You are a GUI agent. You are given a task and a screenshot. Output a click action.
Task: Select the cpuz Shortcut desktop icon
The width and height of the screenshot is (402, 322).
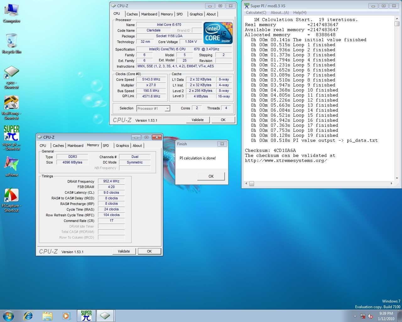pyautogui.click(x=12, y=77)
